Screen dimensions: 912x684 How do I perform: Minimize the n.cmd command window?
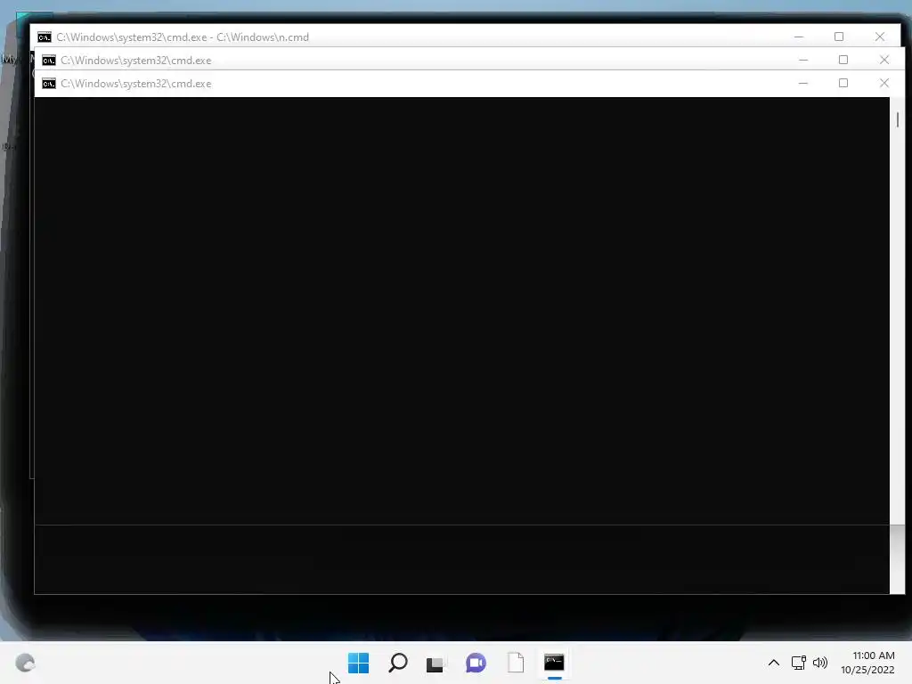coord(799,37)
